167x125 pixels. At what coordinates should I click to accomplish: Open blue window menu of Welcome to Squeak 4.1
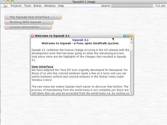point(124,36)
